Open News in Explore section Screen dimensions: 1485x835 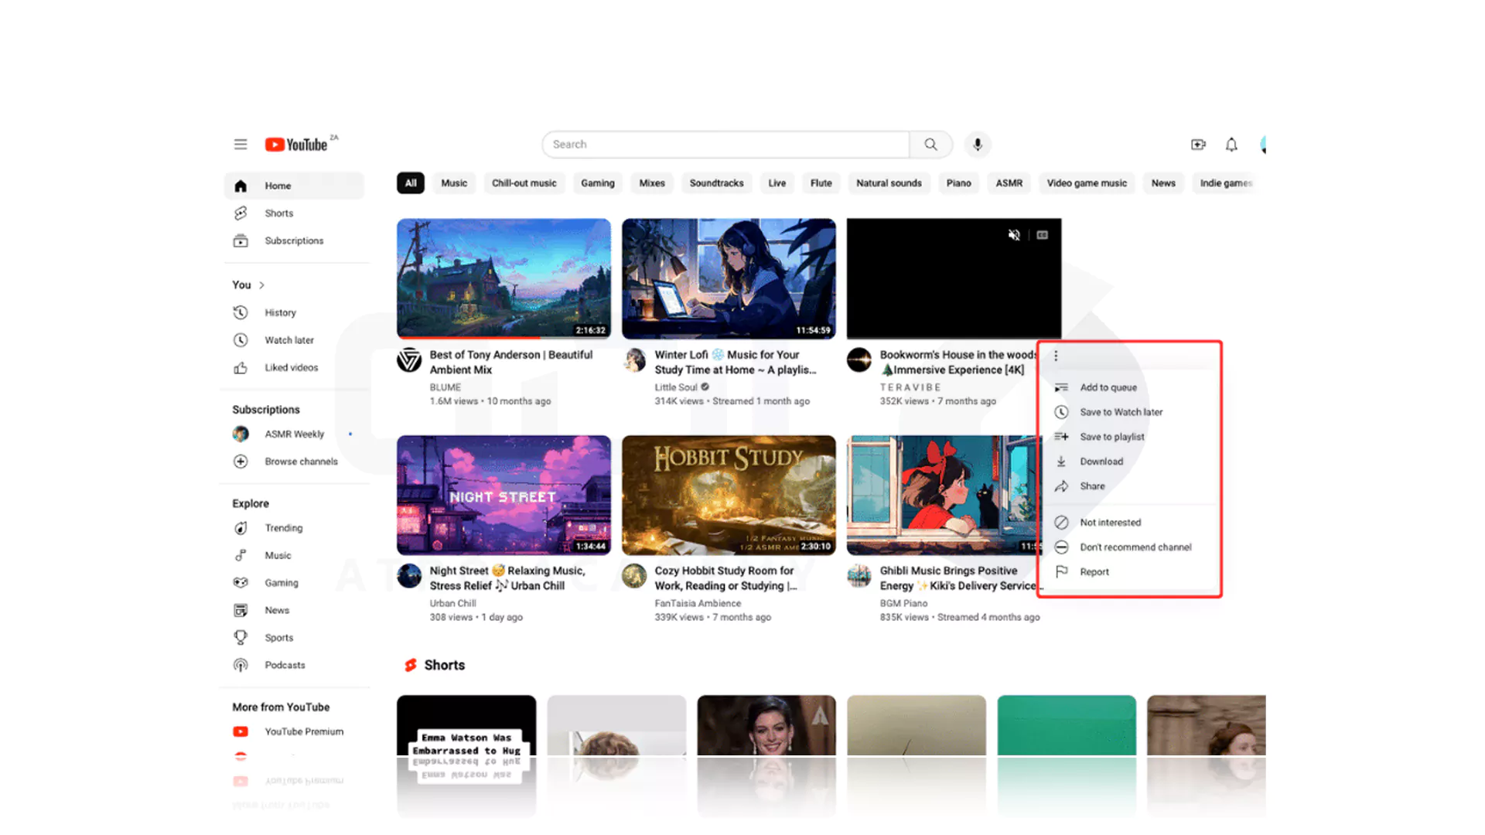click(294, 611)
